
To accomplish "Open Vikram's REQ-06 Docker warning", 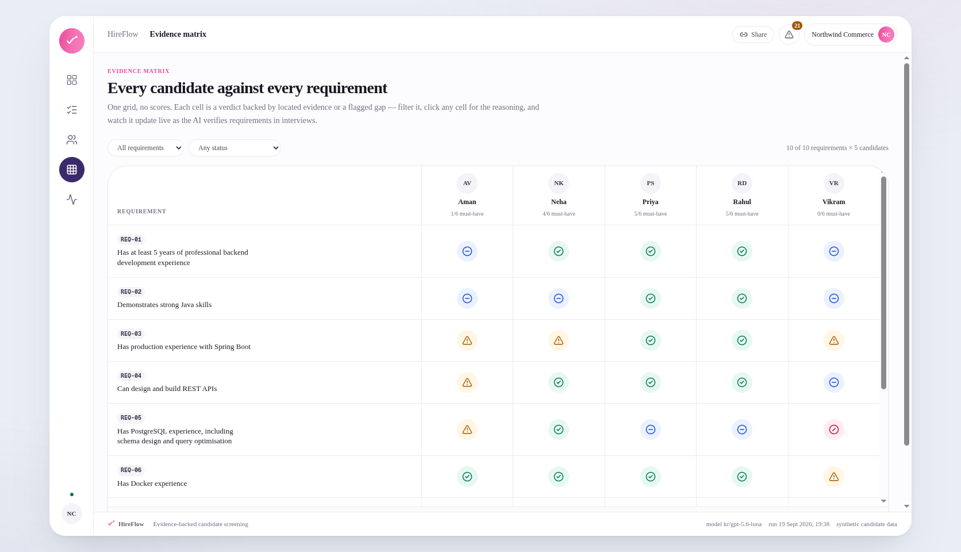I will (x=834, y=477).
